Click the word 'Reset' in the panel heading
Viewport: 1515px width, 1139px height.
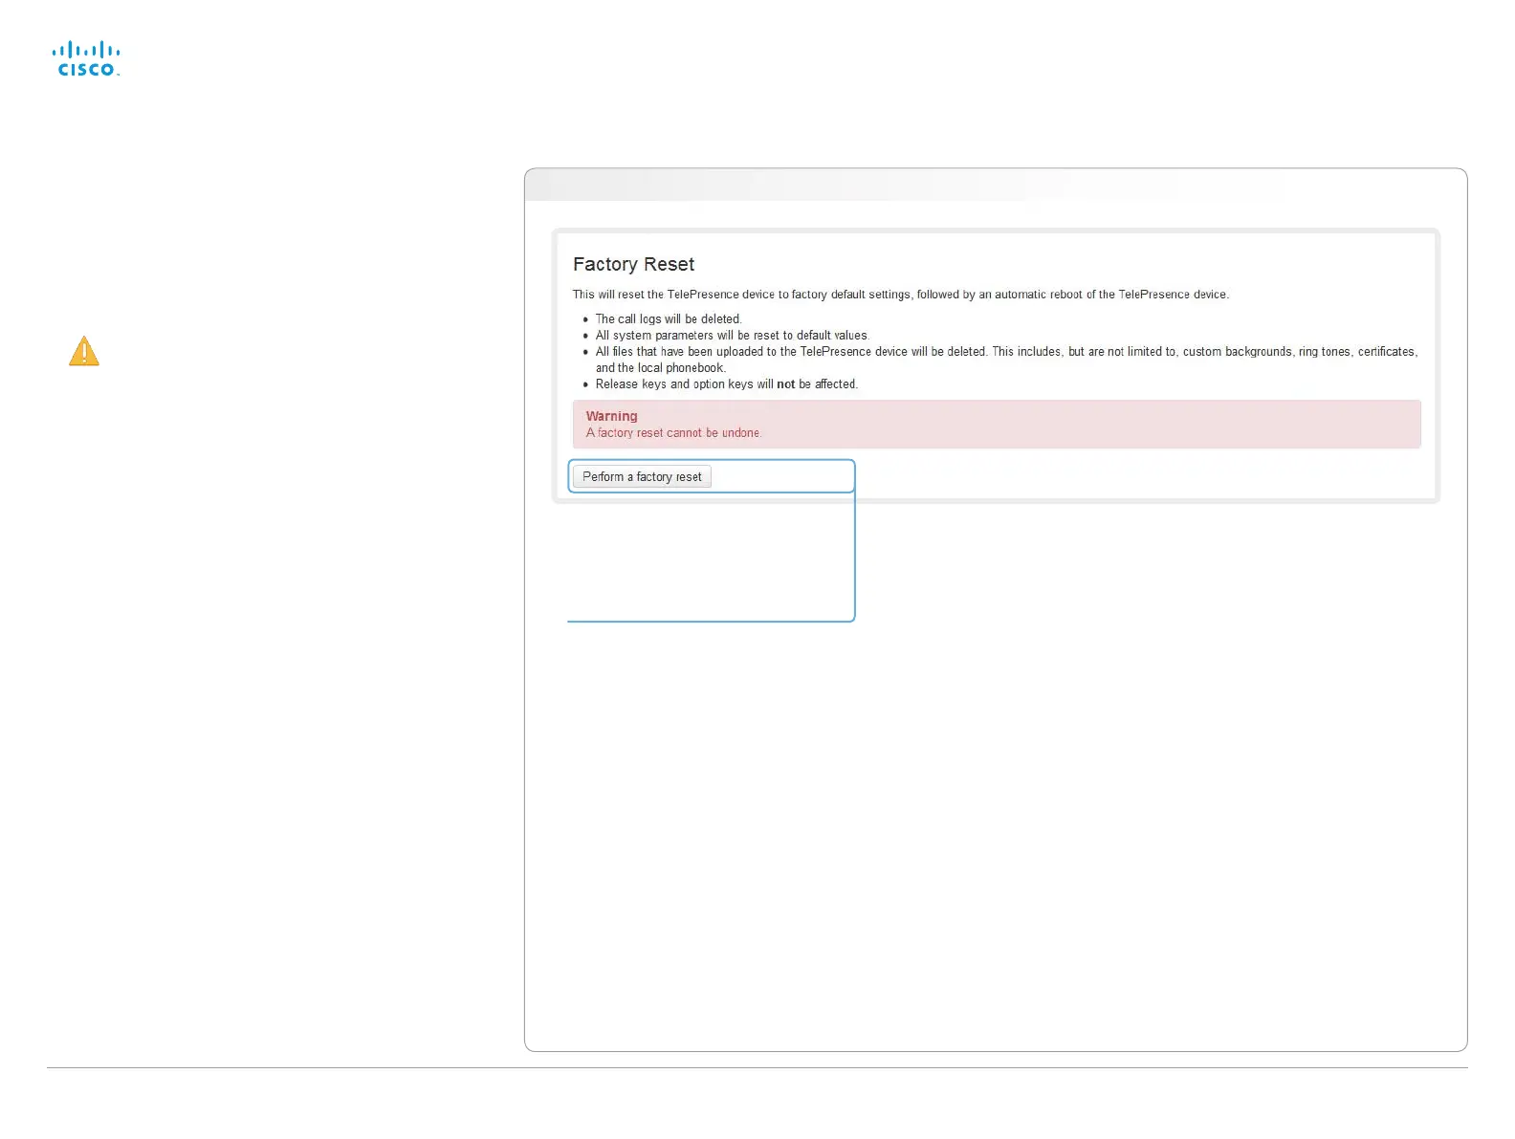click(x=670, y=264)
